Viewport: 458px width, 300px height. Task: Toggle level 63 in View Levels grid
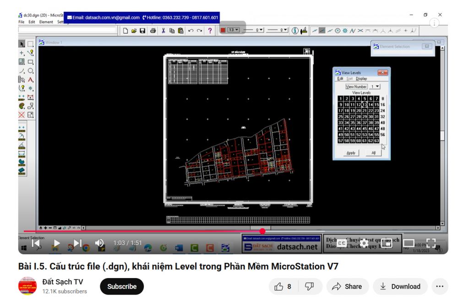(376, 141)
